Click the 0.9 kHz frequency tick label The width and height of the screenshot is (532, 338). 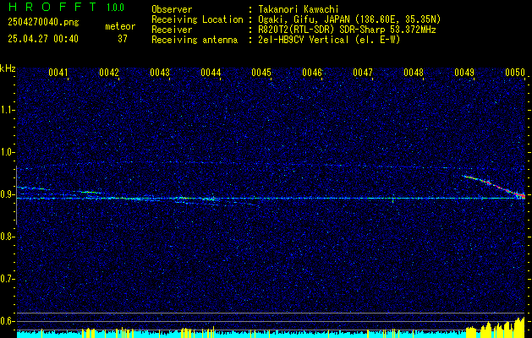pos(6,194)
